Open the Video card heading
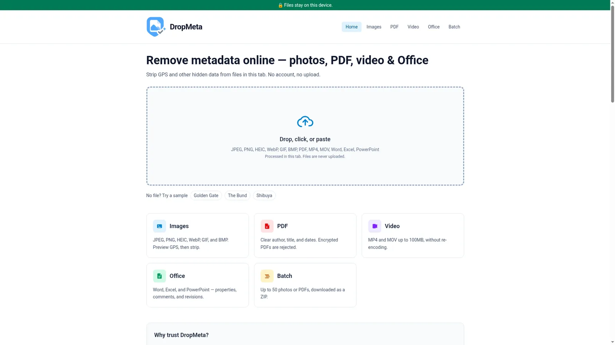 coord(392,226)
